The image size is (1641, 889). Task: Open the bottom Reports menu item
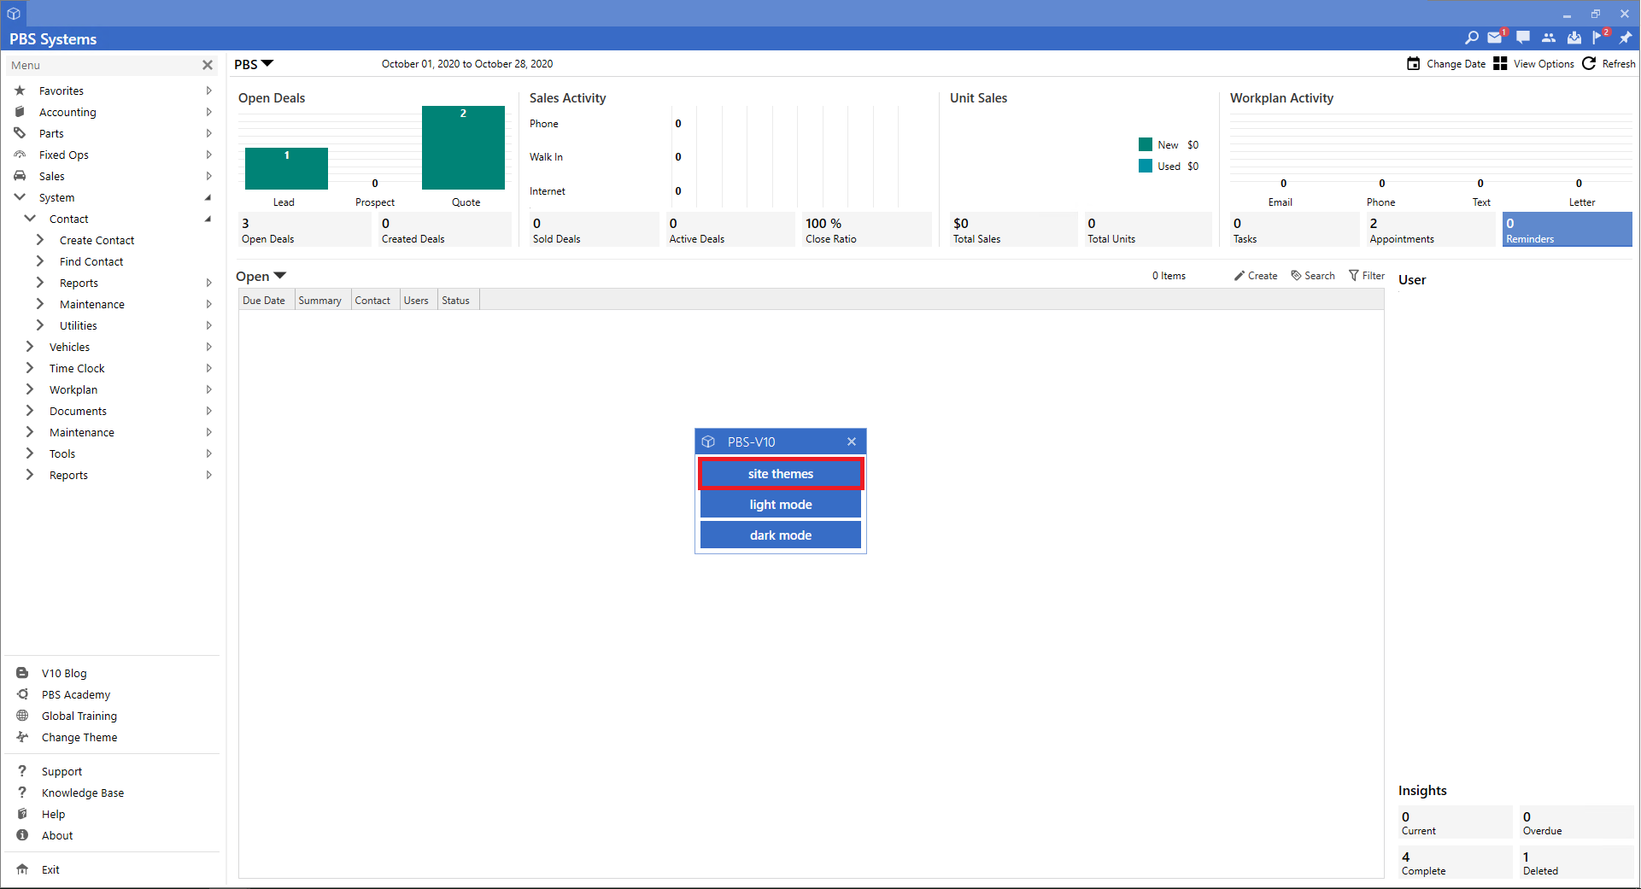point(68,476)
